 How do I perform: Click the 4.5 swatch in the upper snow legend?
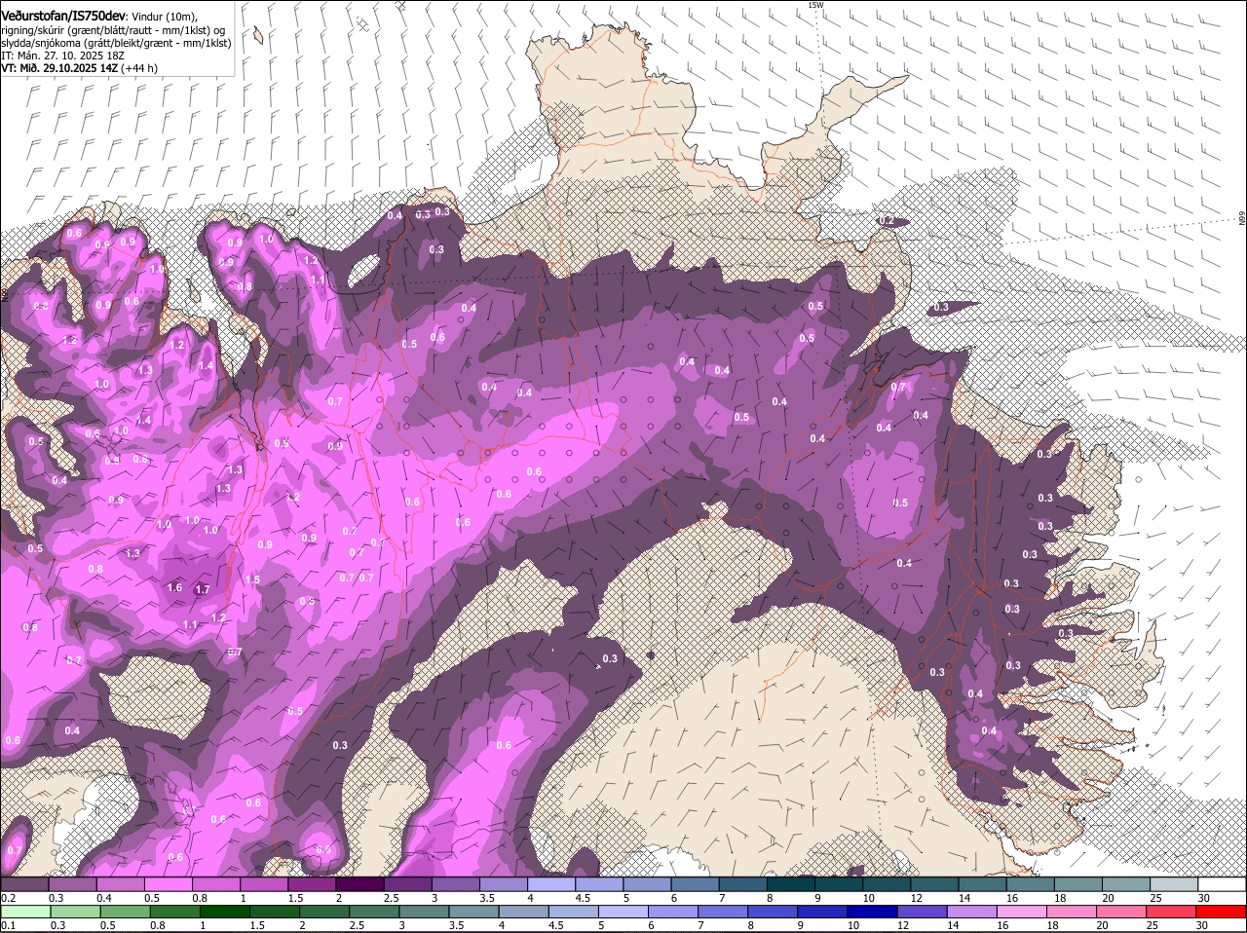(x=598, y=884)
